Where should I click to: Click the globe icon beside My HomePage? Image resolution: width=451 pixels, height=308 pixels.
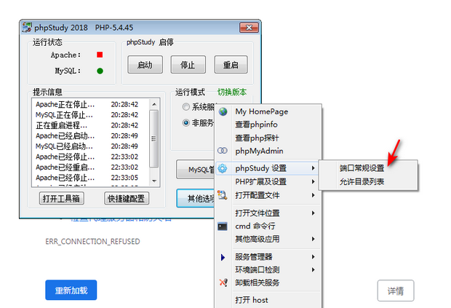(x=223, y=111)
